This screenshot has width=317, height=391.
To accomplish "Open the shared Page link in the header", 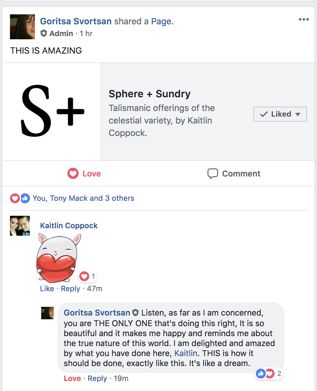I will pos(161,21).
